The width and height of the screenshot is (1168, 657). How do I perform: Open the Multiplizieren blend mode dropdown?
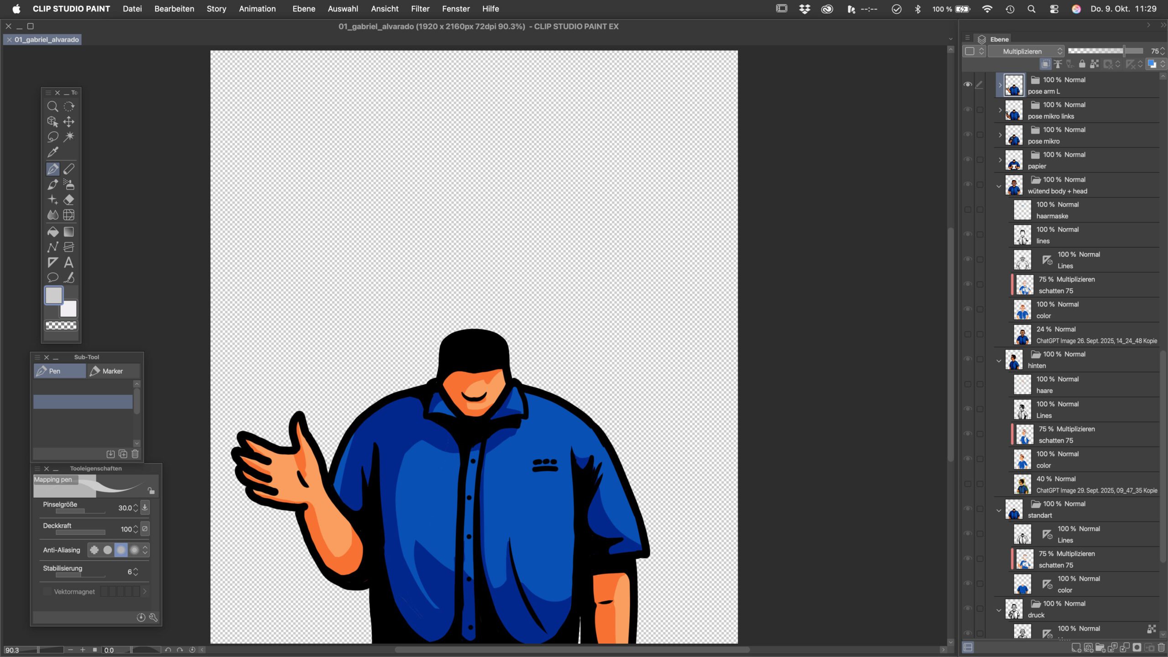1027,52
